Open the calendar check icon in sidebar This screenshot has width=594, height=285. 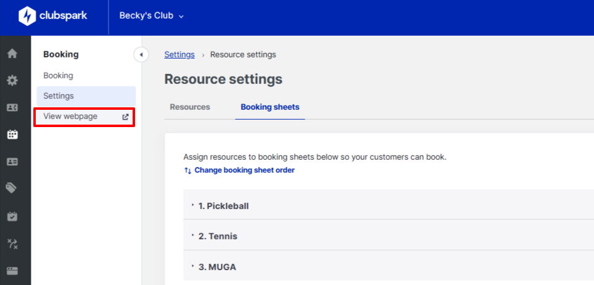pyautogui.click(x=12, y=216)
